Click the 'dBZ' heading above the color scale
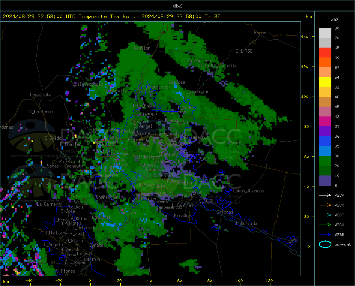Viewport: 355px width, 286px height. (334, 20)
